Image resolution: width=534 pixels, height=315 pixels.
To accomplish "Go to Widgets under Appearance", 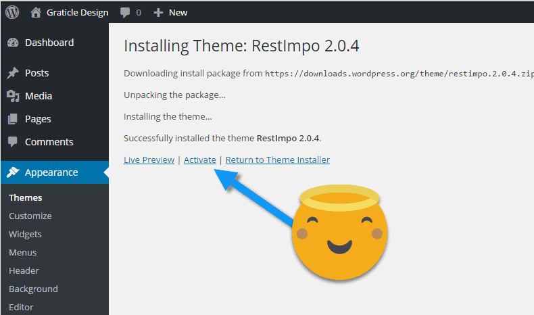I will coord(25,235).
